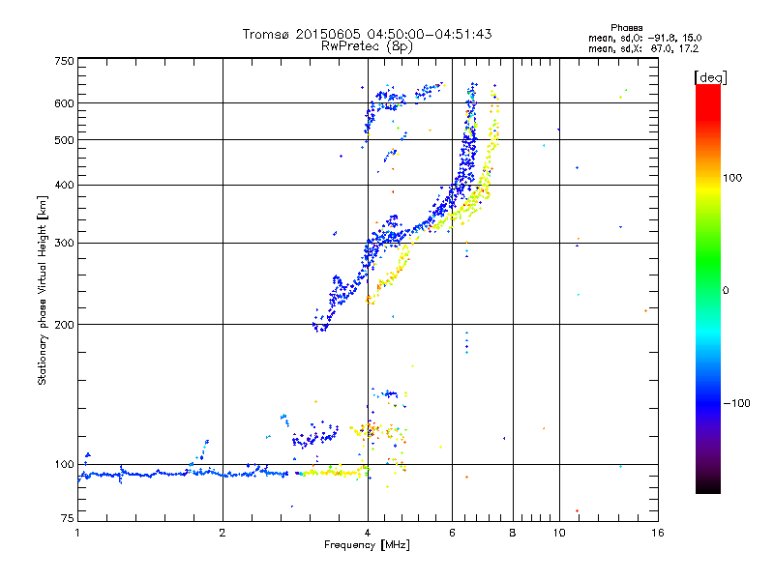Click the "100" height axis tick label

click(65, 464)
